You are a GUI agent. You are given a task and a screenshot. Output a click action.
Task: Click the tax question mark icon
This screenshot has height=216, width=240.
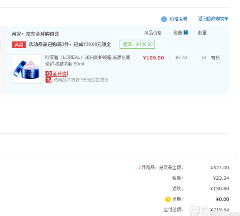pos(186,32)
